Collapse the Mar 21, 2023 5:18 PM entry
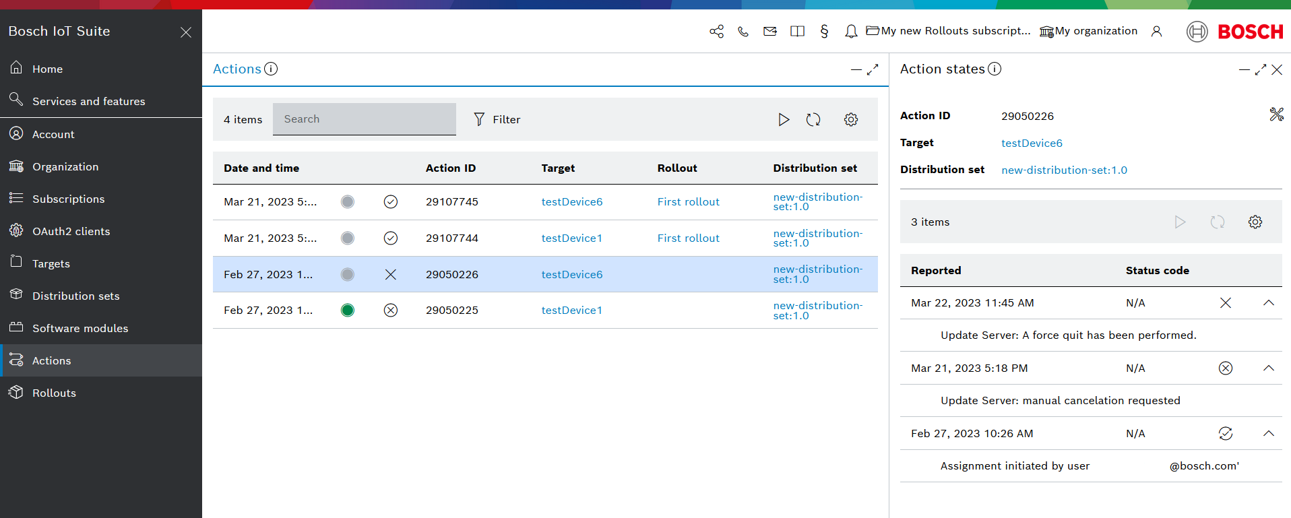The height and width of the screenshot is (518, 1291). point(1268,368)
